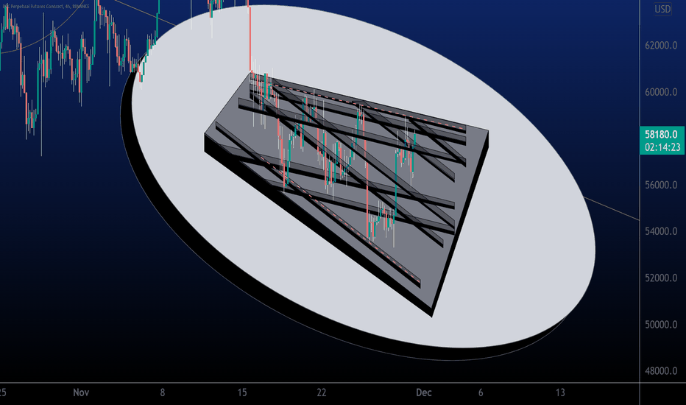Image resolution: width=686 pixels, height=405 pixels.
Task: Click the 52000.0 price axis label
Action: click(x=661, y=278)
